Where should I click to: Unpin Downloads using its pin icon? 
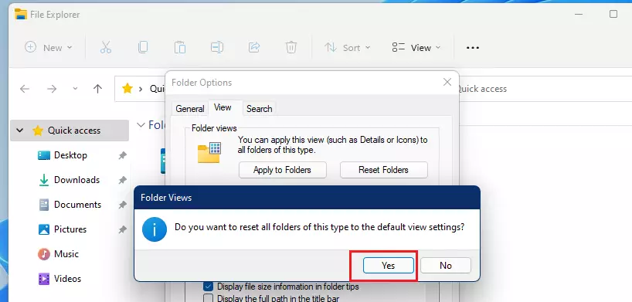(123, 180)
